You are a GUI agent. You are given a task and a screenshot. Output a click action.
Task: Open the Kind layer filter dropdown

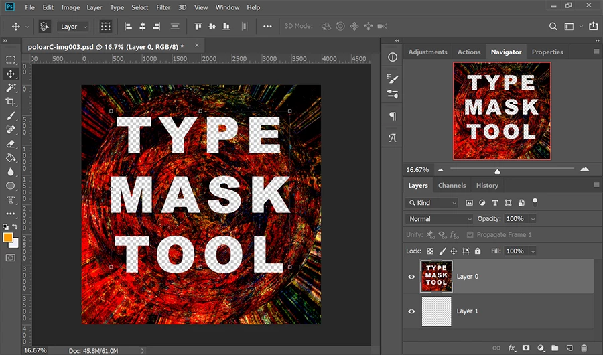(x=432, y=202)
